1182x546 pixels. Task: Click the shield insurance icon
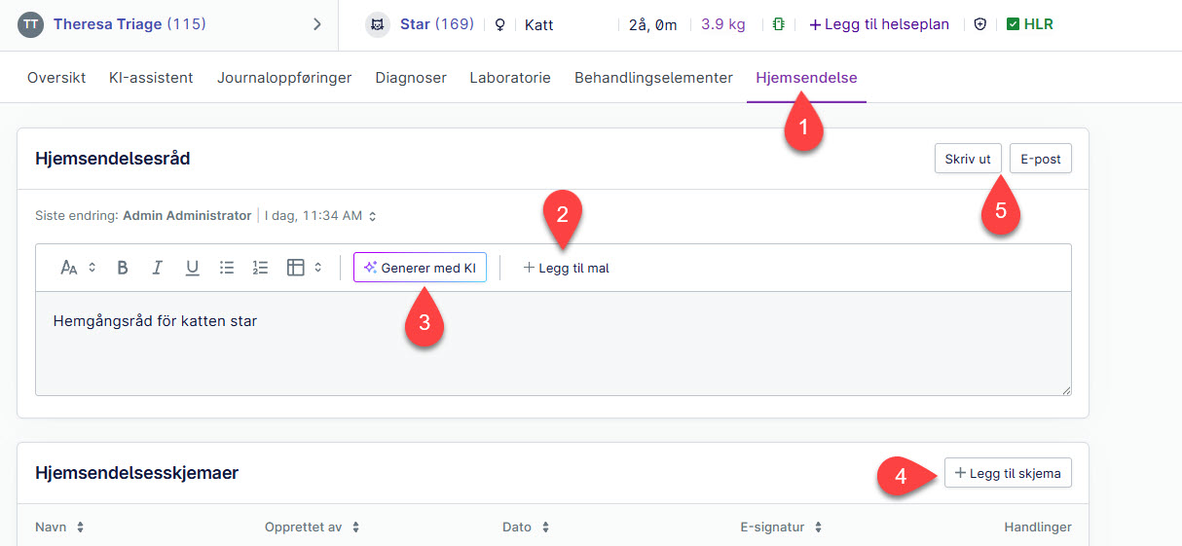click(979, 24)
